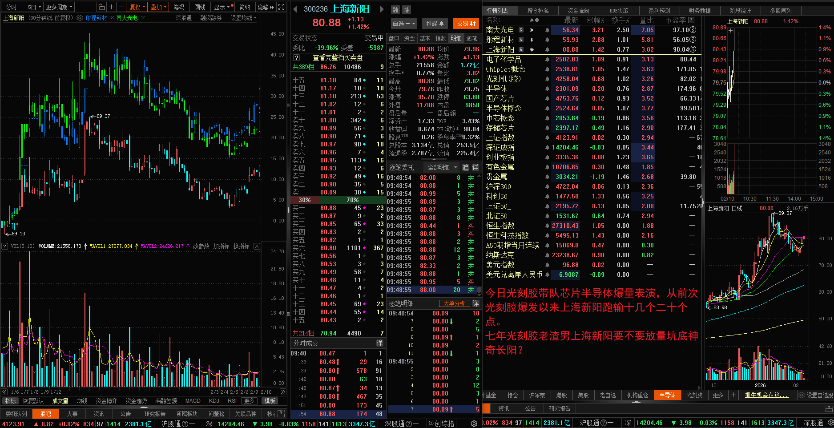Remove 南大光电 overlay with green X
834x428 pixels.
[143, 18]
